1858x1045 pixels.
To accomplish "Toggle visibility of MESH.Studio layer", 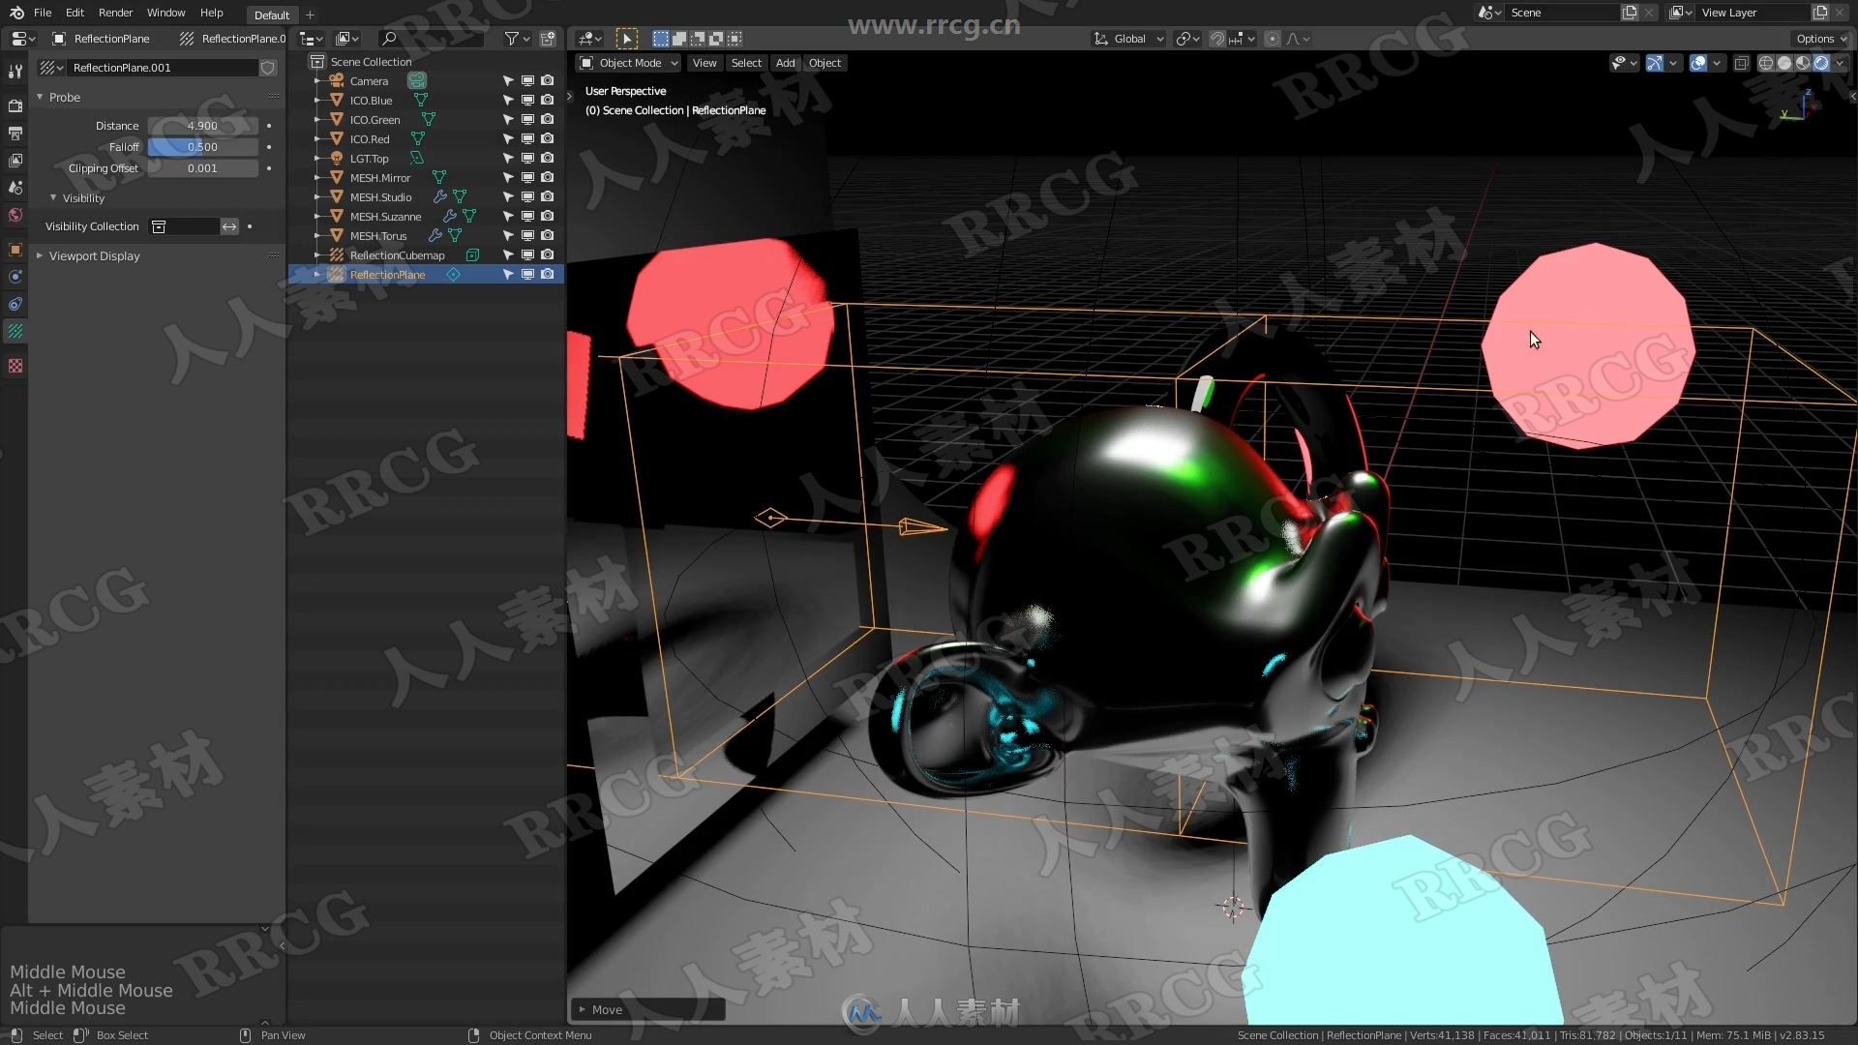I will tap(527, 195).
